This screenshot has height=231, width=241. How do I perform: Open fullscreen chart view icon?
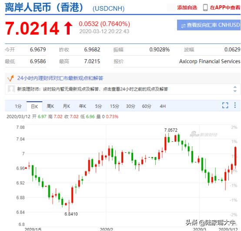point(225,105)
